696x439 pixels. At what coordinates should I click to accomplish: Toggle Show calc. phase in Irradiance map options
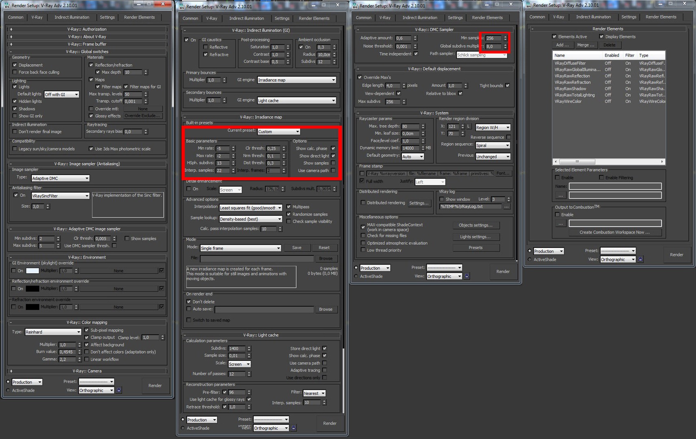tap(333, 148)
